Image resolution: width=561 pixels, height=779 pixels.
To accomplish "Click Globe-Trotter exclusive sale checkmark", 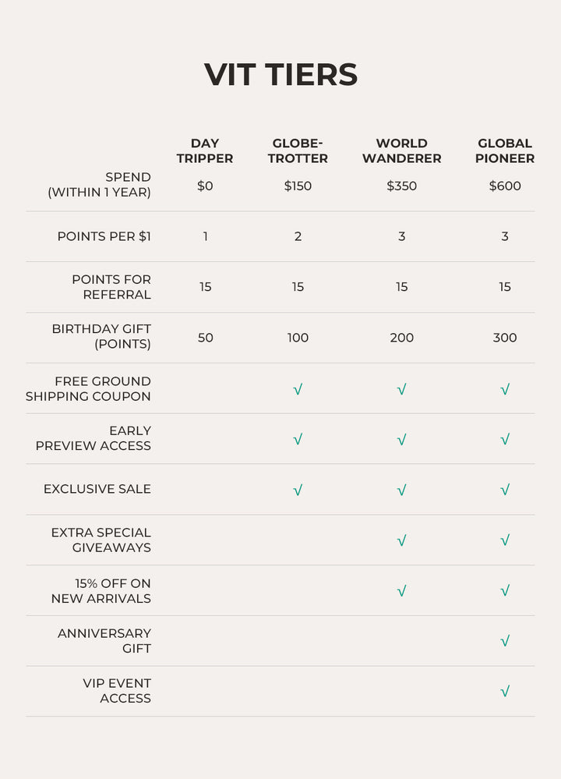I will (x=298, y=490).
